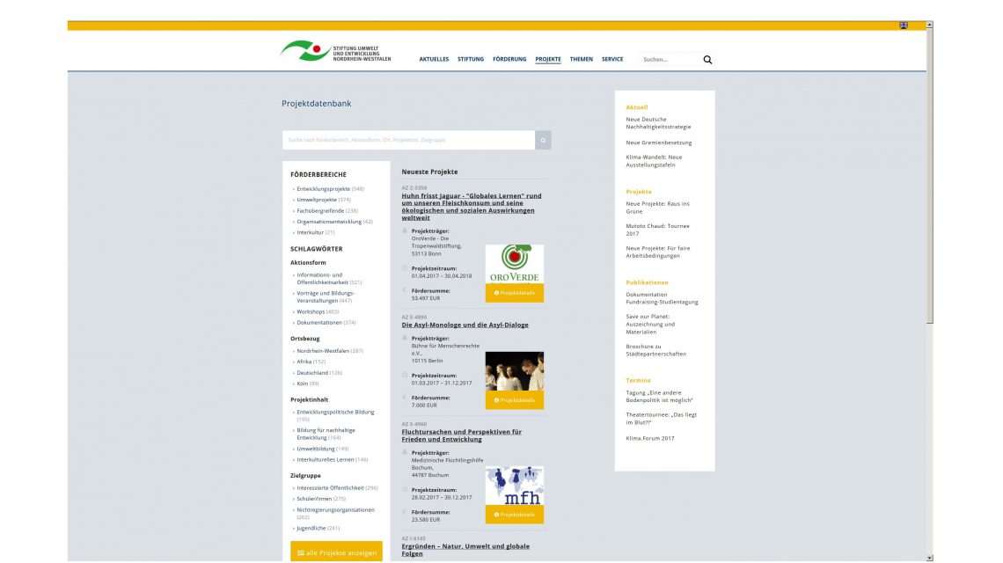Filter by Fachübergreifende
The image size is (1003, 563).
pos(320,210)
